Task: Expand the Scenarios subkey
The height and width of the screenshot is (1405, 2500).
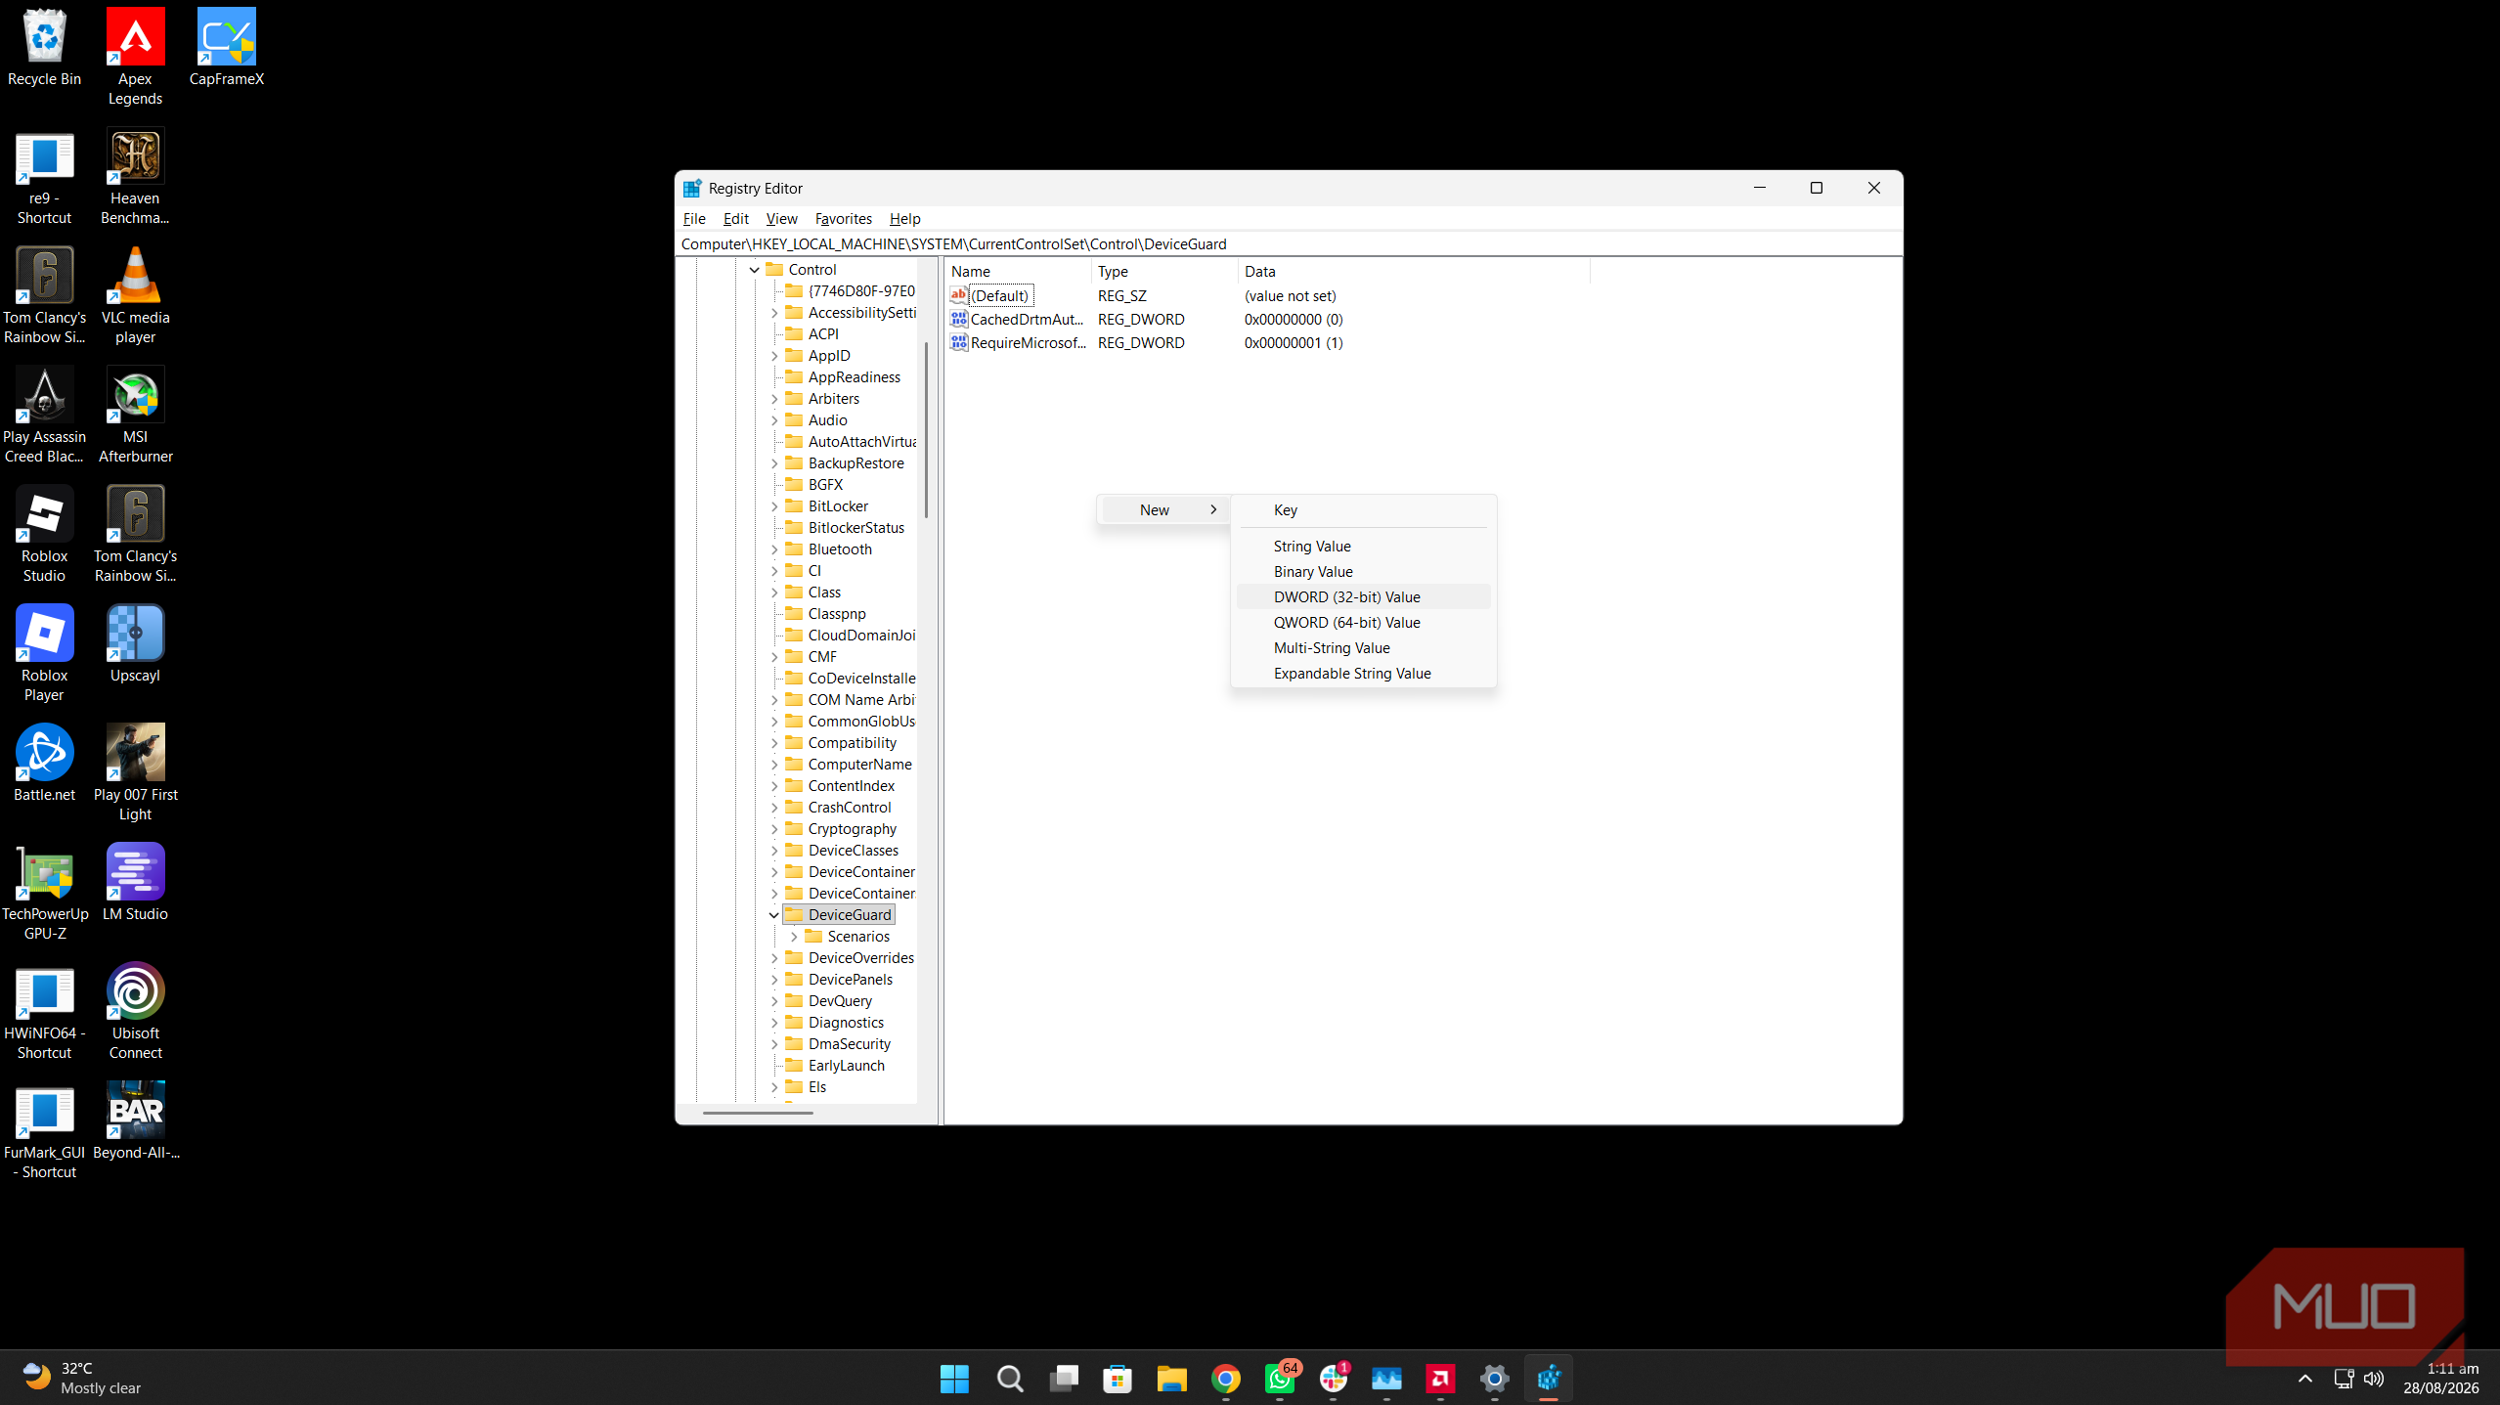Action: tap(794, 937)
